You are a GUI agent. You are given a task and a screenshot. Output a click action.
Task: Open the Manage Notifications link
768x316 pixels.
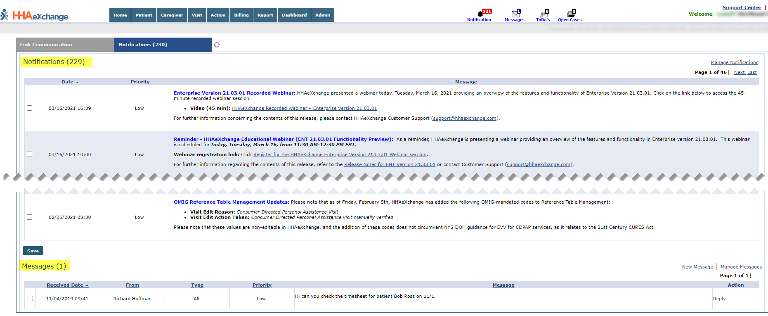click(734, 62)
